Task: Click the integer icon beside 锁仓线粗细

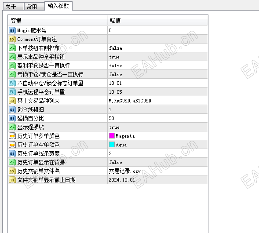Action: click(x=12, y=109)
